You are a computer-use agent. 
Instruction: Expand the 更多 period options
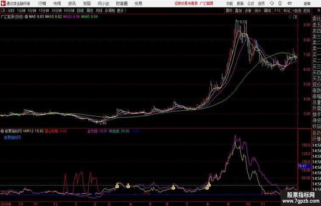[x=121, y=11]
